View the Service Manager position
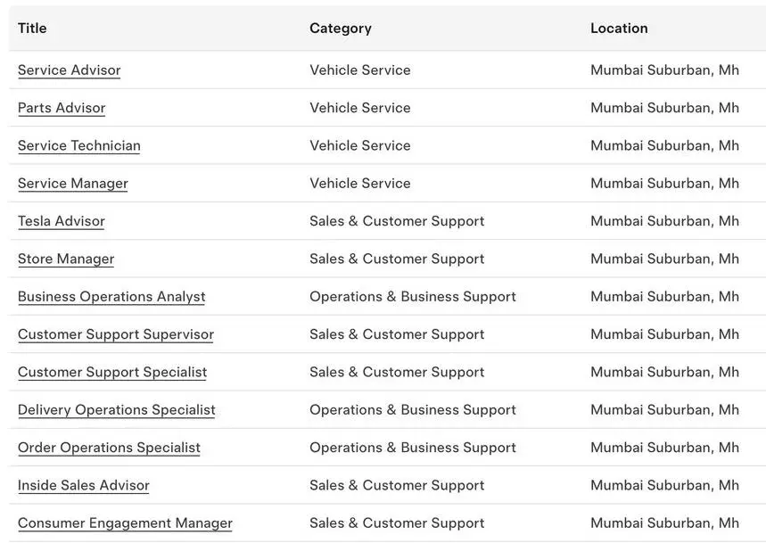Screen dimensions: 766x543 click(73, 184)
